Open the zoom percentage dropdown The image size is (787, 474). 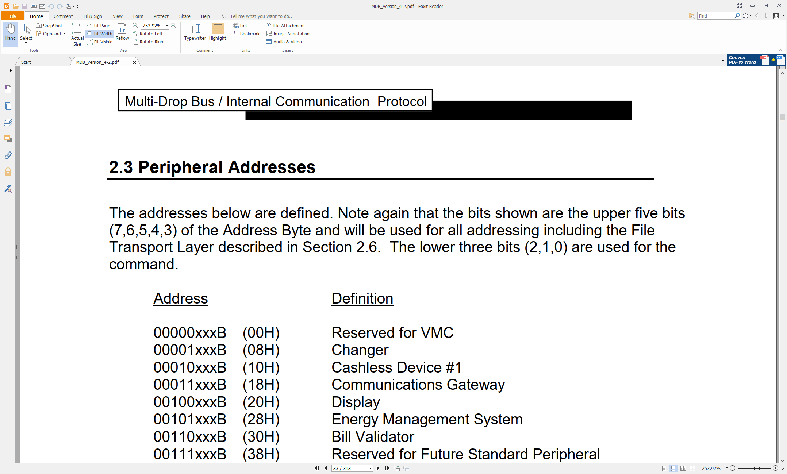(x=167, y=26)
